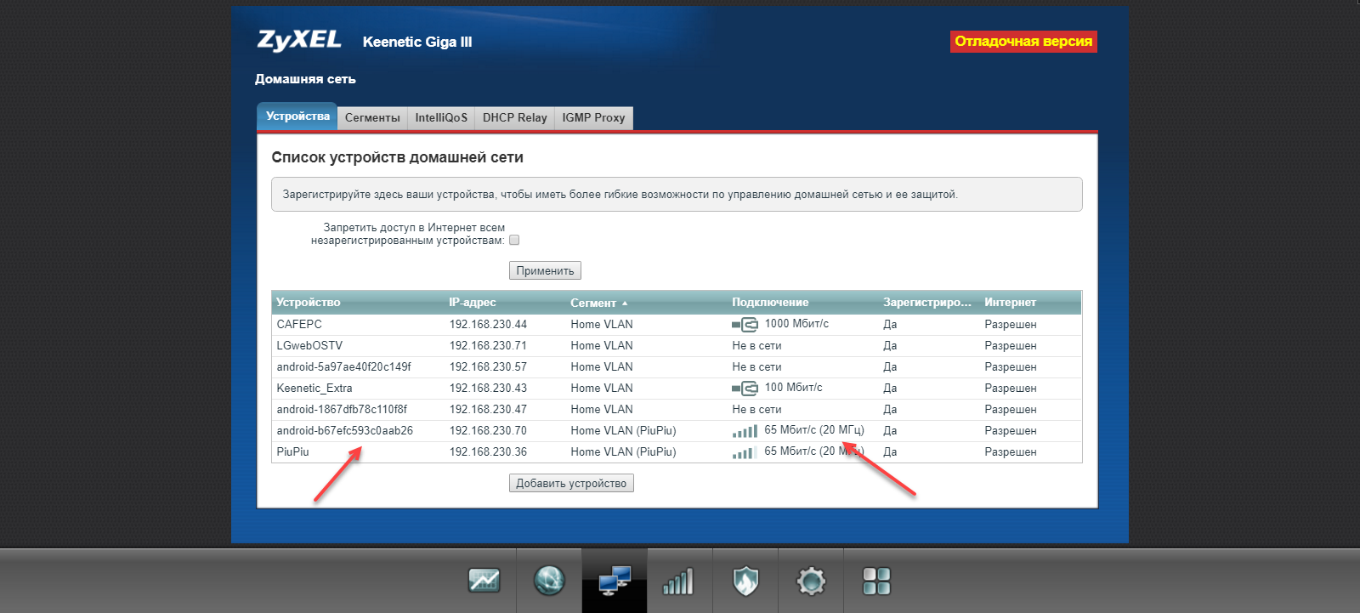Image resolution: width=1360 pixels, height=613 pixels.
Task: Click Ethernet icon in CAFEPC row
Action: point(745,325)
